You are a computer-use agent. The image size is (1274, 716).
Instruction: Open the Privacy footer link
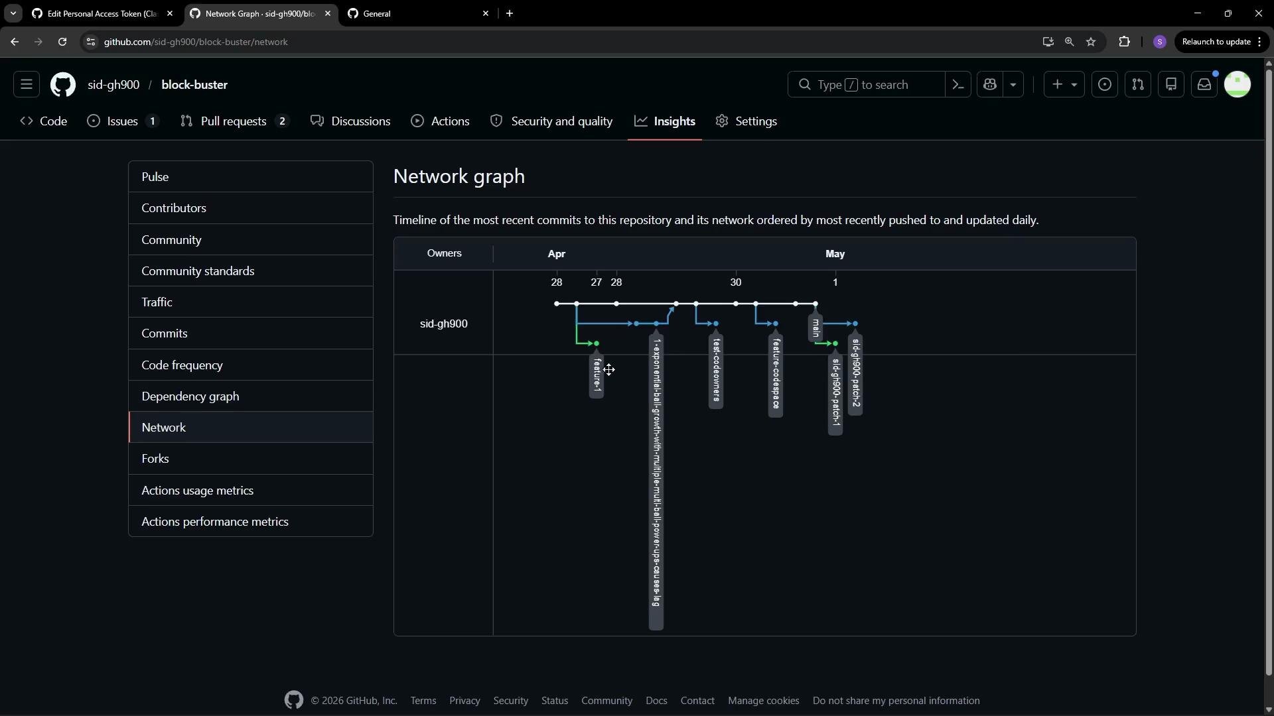click(x=464, y=701)
